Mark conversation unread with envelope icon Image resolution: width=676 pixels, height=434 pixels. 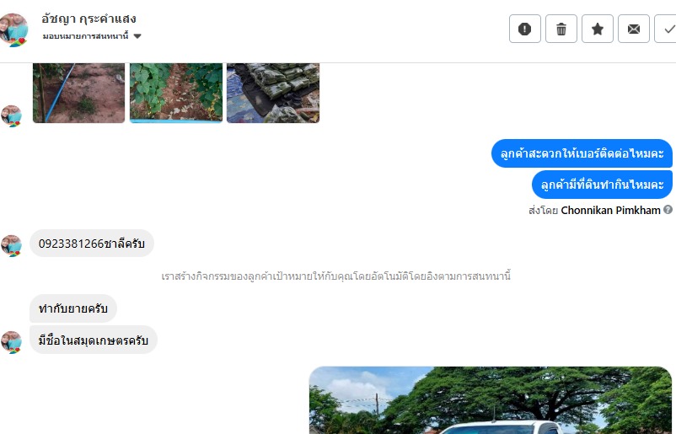[x=633, y=29]
